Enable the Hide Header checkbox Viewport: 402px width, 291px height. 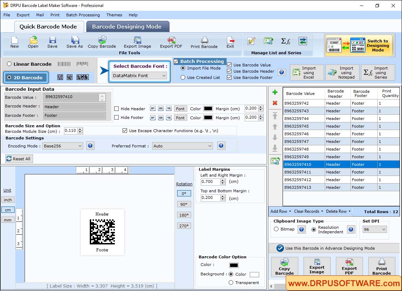(x=116, y=108)
